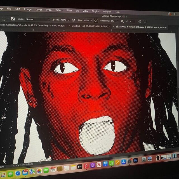Switch to Nick Collection V1.psdc tab
This screenshot has height=179, width=179.
[x=33, y=25]
